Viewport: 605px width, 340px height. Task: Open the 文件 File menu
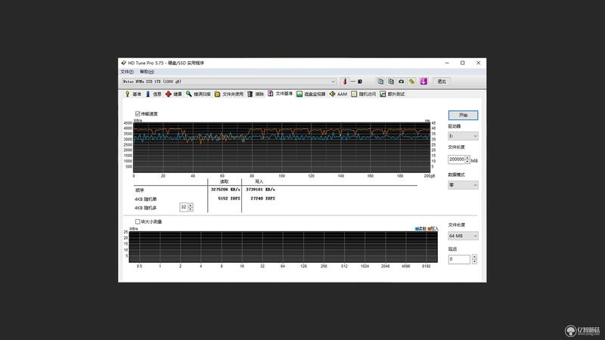[127, 72]
